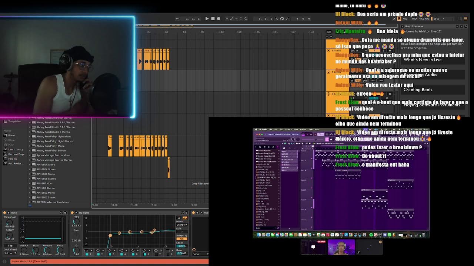Fold track 6 Audio with its arrow
The width and height of the screenshot is (474, 266).
[328, 94]
